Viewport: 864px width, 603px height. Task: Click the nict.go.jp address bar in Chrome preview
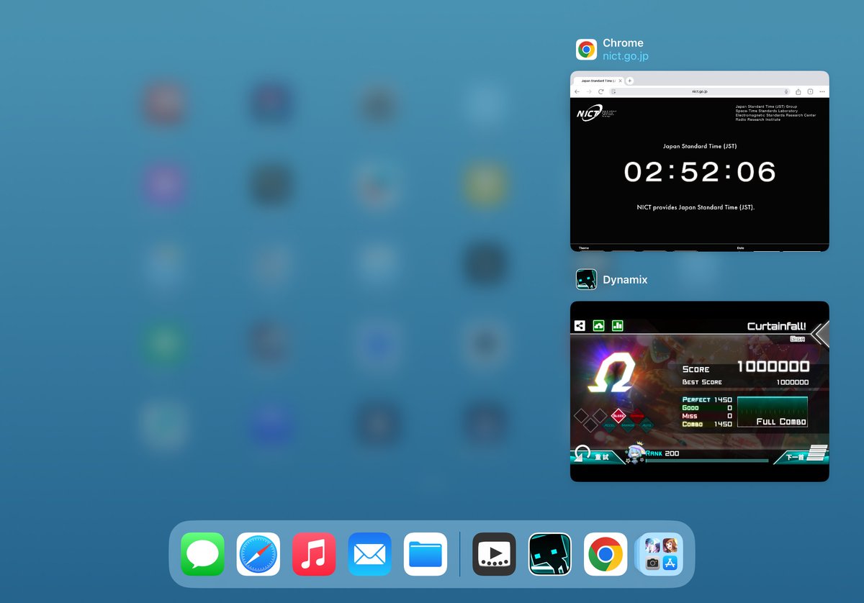pyautogui.click(x=700, y=91)
